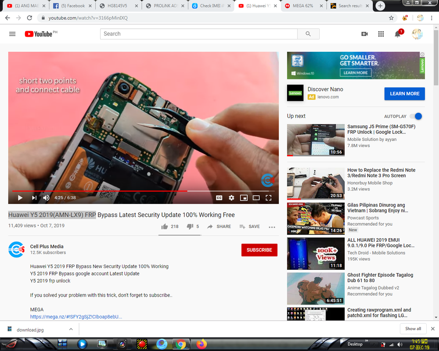
Task: Switch to the PROLiNK tab
Action: pyautogui.click(x=165, y=6)
